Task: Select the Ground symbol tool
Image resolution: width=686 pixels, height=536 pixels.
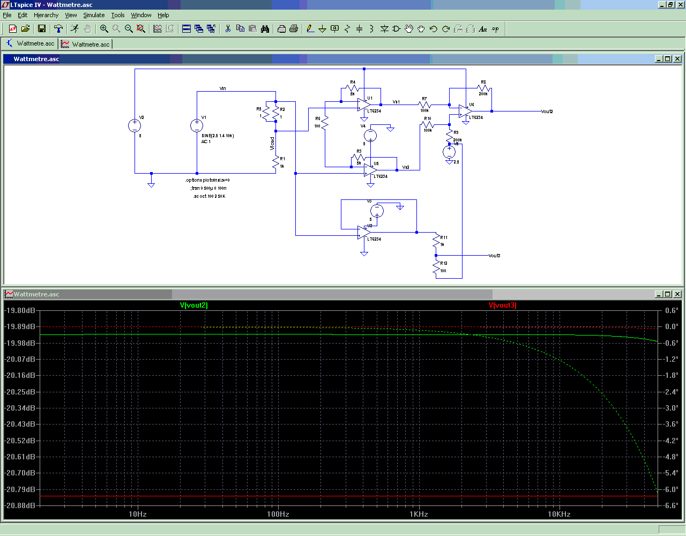Action: (322, 29)
